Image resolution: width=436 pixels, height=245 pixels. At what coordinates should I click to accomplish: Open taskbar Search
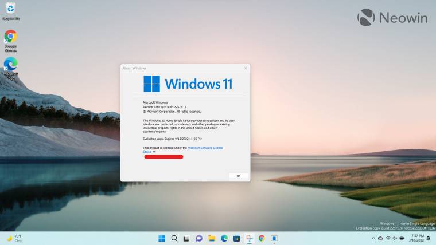pyautogui.click(x=174, y=238)
